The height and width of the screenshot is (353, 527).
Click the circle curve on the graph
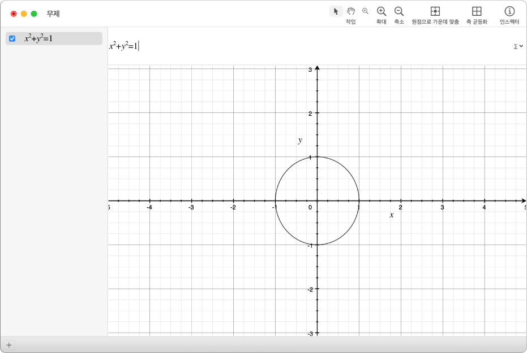click(347, 169)
